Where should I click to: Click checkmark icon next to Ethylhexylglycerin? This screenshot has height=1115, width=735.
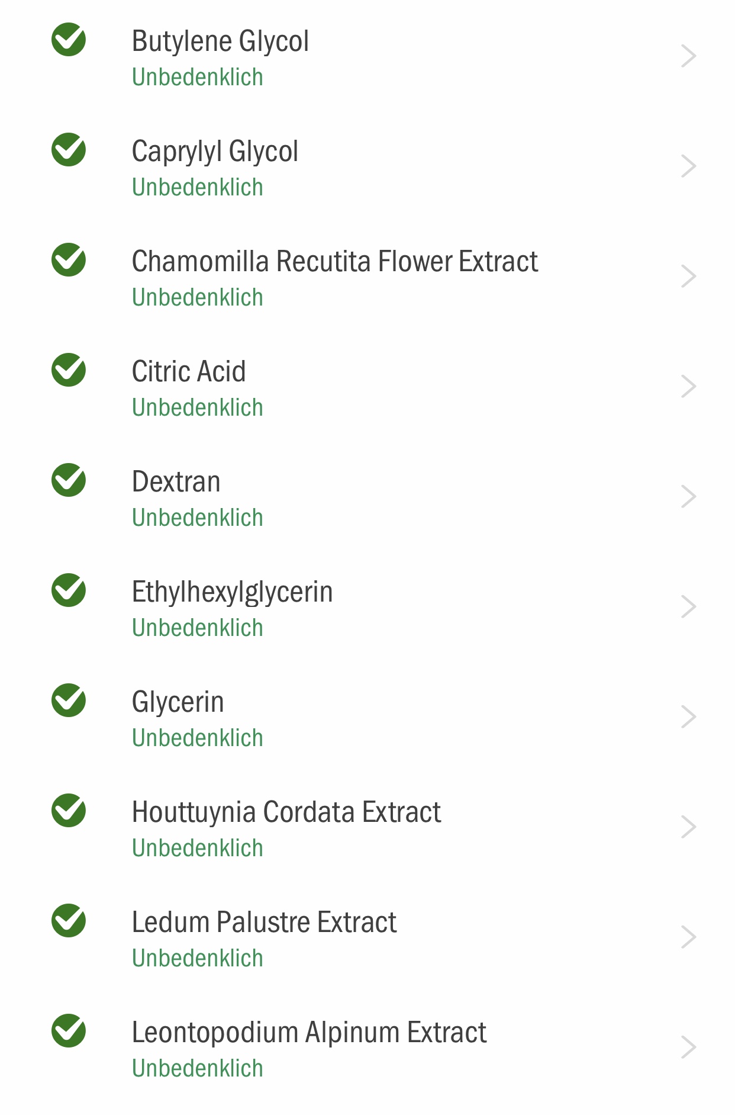tap(69, 590)
